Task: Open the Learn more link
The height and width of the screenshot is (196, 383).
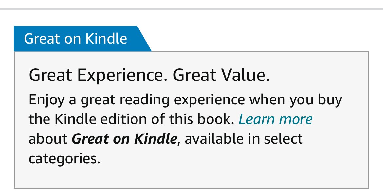Action: (x=275, y=119)
